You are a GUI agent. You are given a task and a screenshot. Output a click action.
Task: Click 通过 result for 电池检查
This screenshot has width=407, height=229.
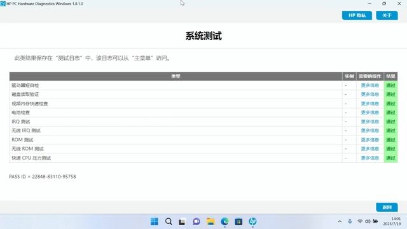390,113
